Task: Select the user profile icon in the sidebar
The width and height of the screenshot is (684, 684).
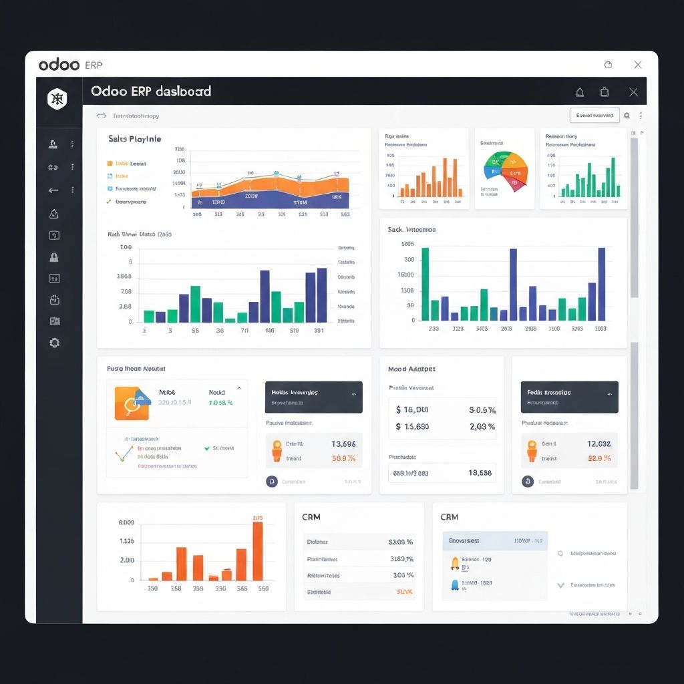Action: tap(54, 144)
